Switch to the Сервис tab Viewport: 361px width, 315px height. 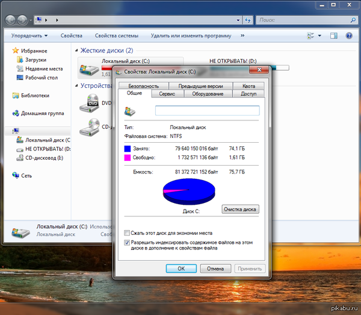[x=167, y=94]
